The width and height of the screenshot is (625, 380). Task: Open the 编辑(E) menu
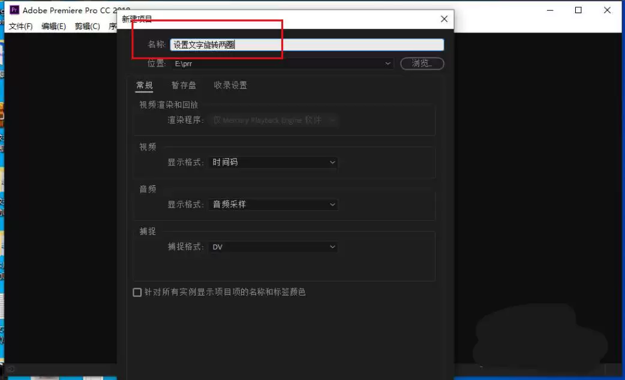click(x=54, y=26)
